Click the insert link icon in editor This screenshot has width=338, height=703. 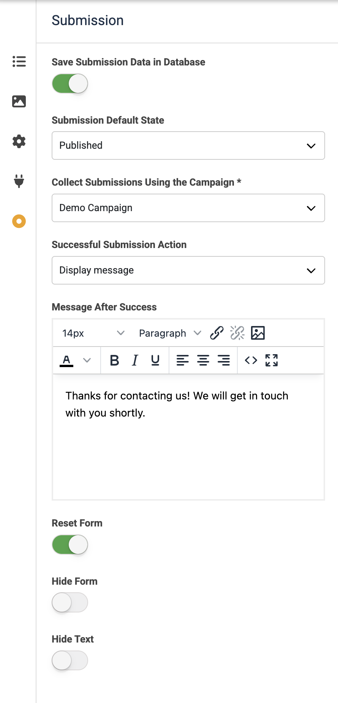[216, 333]
